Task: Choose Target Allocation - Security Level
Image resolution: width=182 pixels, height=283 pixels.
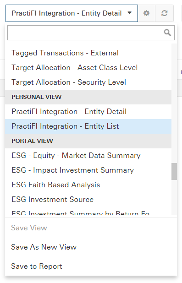Action: click(88, 82)
